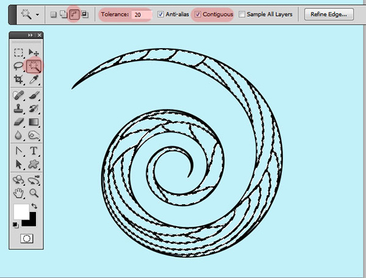
Task: Choose New selection mode in options bar
Action: point(54,15)
